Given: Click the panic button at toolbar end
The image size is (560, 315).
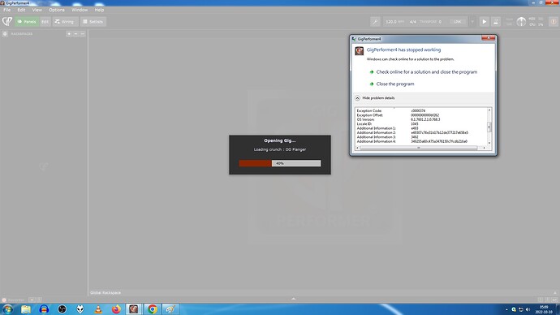Looking at the screenshot, I should [x=554, y=22].
